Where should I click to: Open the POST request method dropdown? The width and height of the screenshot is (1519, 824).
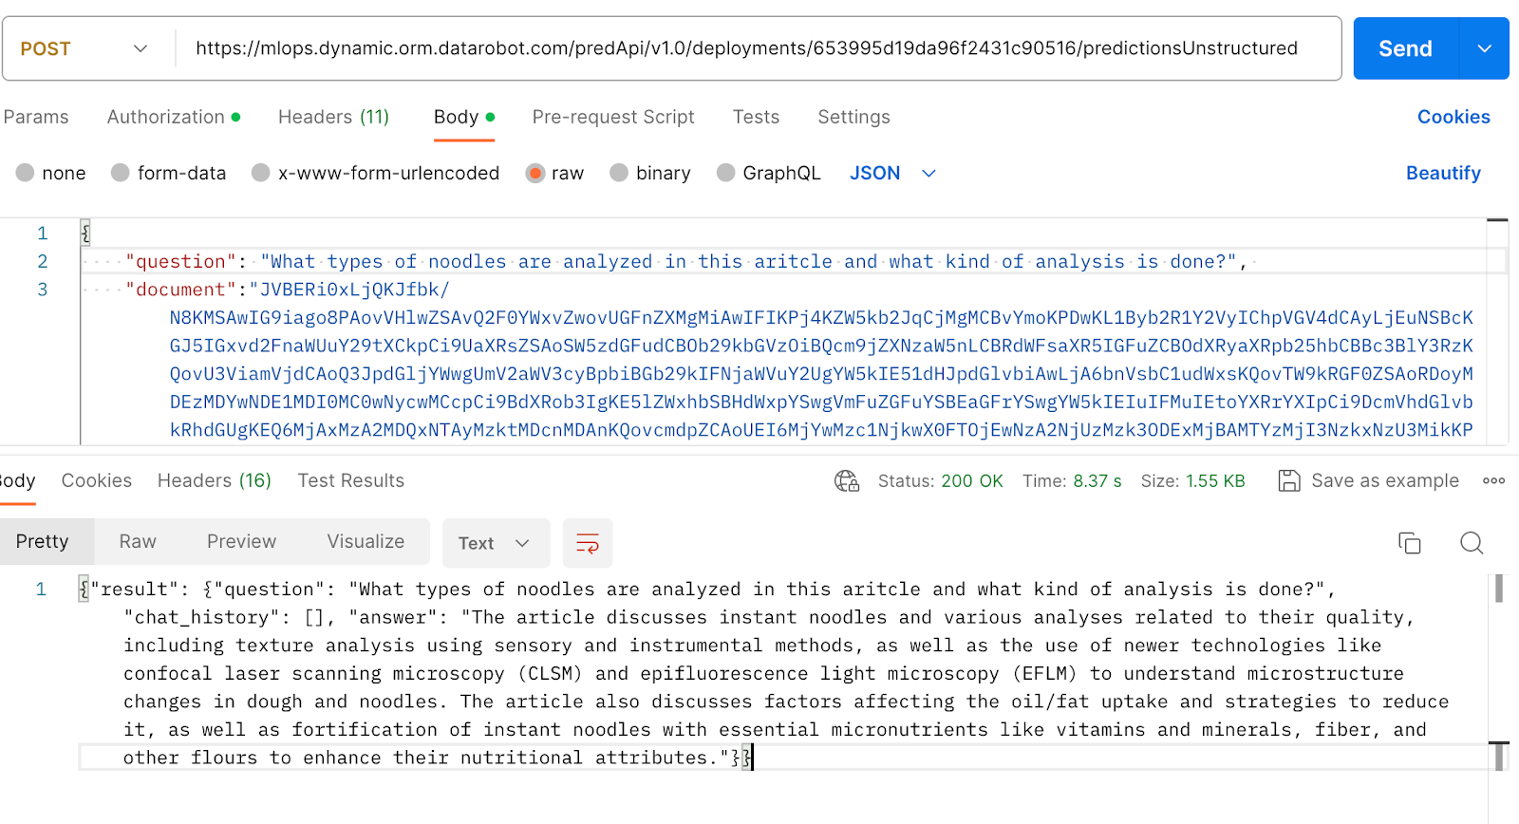(84, 47)
